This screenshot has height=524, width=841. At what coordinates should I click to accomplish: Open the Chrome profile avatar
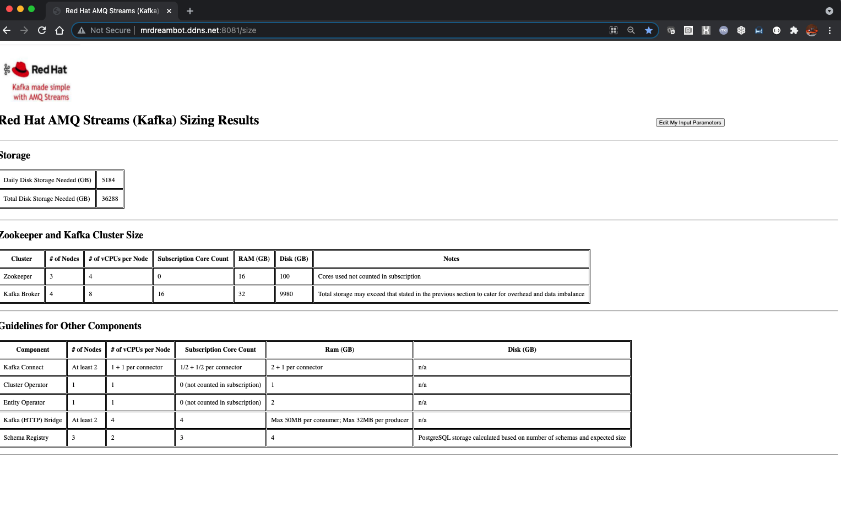[812, 30]
